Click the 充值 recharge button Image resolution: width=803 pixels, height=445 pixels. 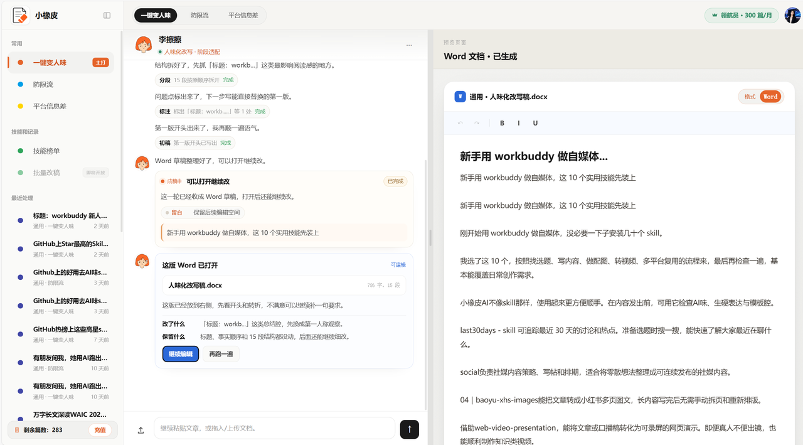click(x=100, y=430)
